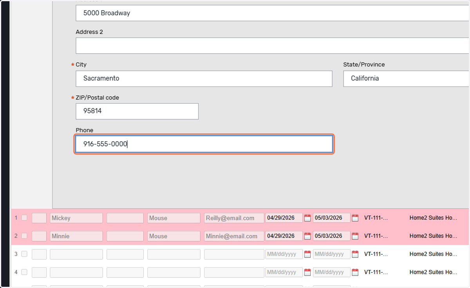Click the second MM/dd/yyyy field in row 4
Viewport: 470px width, 288px height.
coord(332,272)
